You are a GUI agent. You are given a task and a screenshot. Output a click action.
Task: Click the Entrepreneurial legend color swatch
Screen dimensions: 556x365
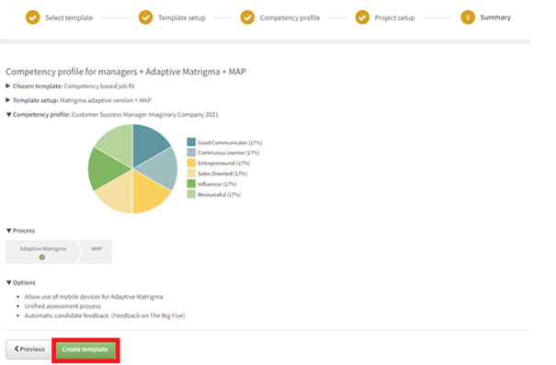point(191,163)
